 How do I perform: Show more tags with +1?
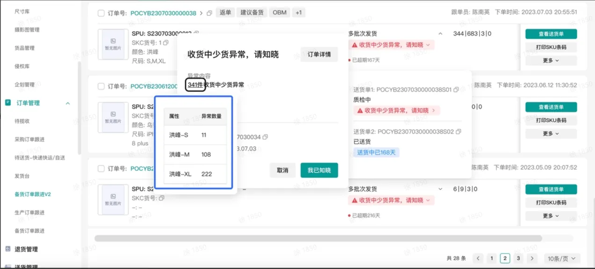click(x=298, y=13)
